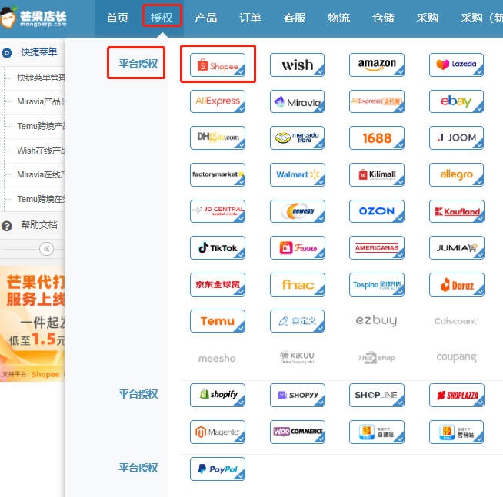Open Amazon platform authorization

point(377,65)
